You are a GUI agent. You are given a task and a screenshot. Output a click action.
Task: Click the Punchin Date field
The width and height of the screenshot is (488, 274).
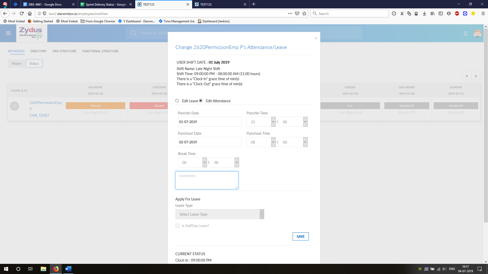209,122
